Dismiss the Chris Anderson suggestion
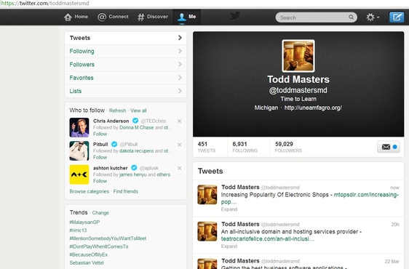Viewport: 409px width, 269px height. (180, 121)
